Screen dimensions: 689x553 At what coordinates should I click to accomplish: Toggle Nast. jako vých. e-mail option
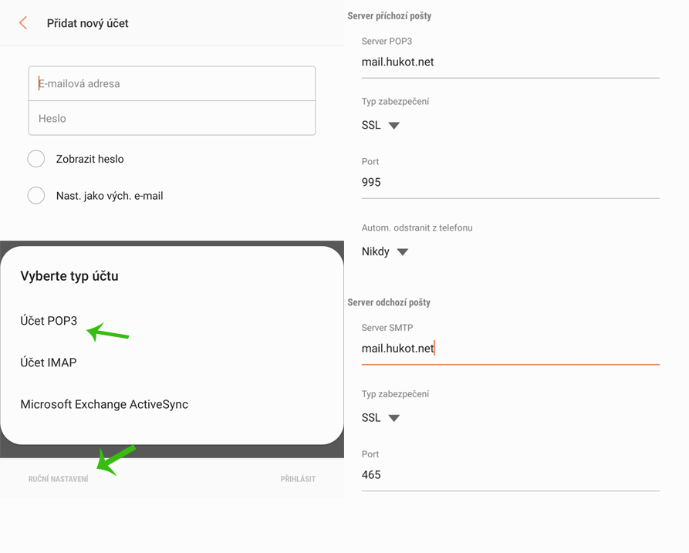click(x=36, y=196)
